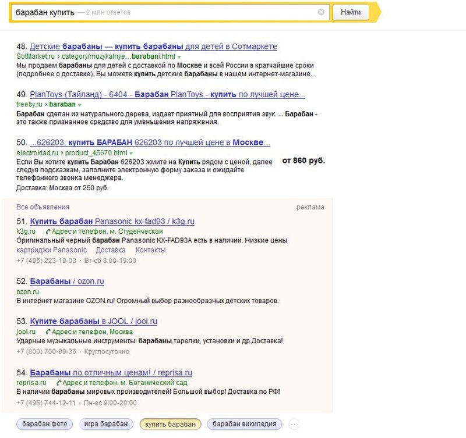The height and width of the screenshot is (438, 466).
Task: Open result 50 купить БАРАБАН 626203 link
Action: coord(150,143)
